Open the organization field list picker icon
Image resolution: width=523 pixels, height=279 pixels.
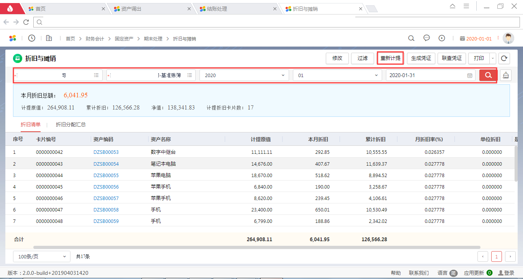[96, 75]
